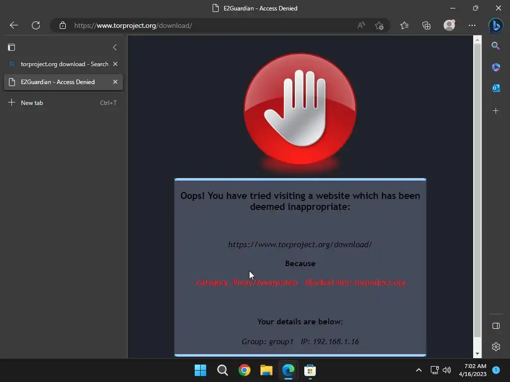Click the scrollbar down arrow
This screenshot has height=382, width=510.
point(477,354)
